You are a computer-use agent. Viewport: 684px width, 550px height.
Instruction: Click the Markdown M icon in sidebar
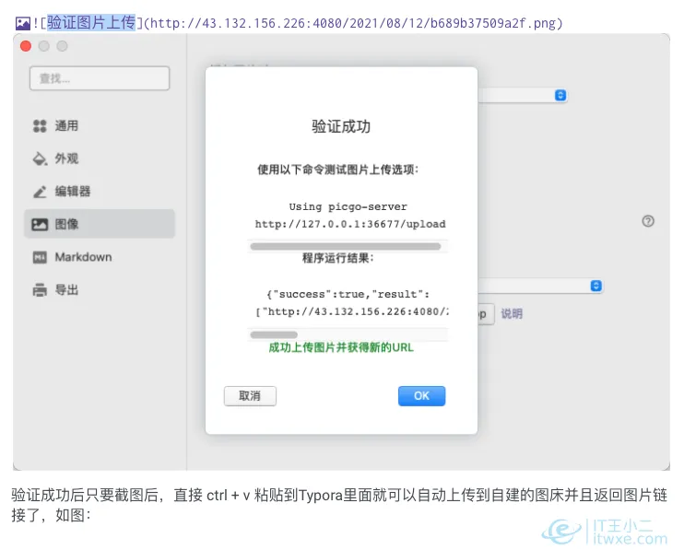(x=40, y=258)
